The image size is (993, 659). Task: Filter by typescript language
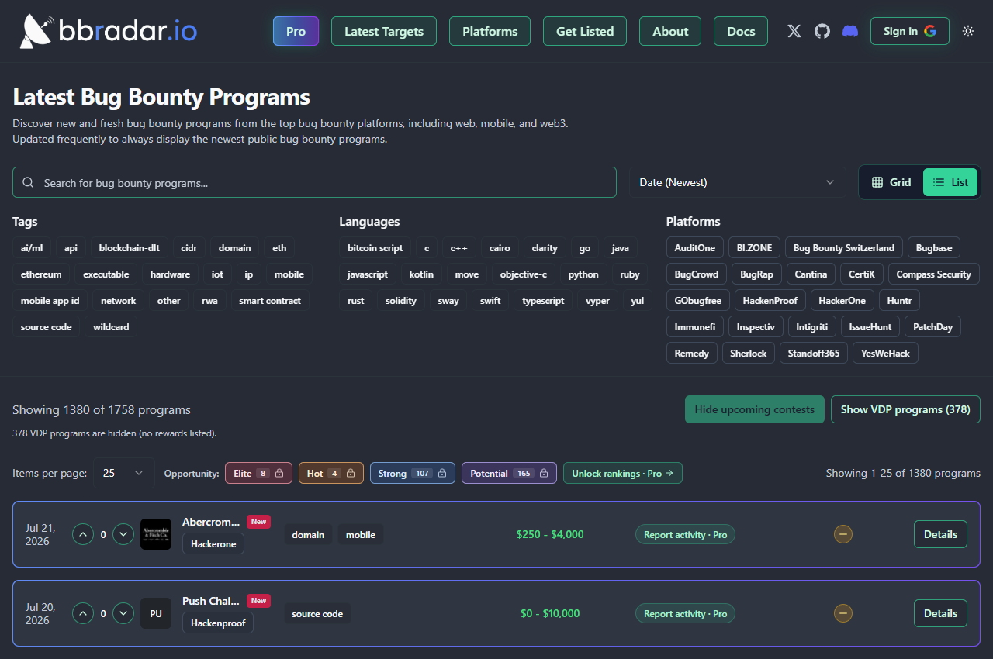pyautogui.click(x=543, y=301)
